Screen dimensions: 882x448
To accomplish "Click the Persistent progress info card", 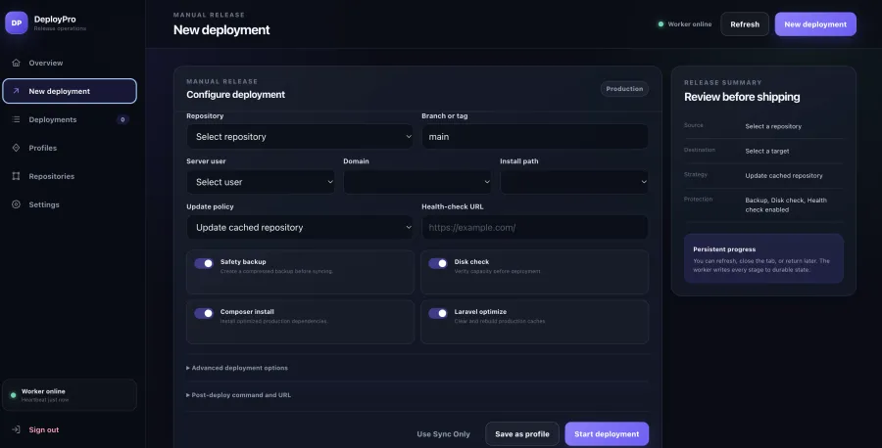I will (x=763, y=259).
